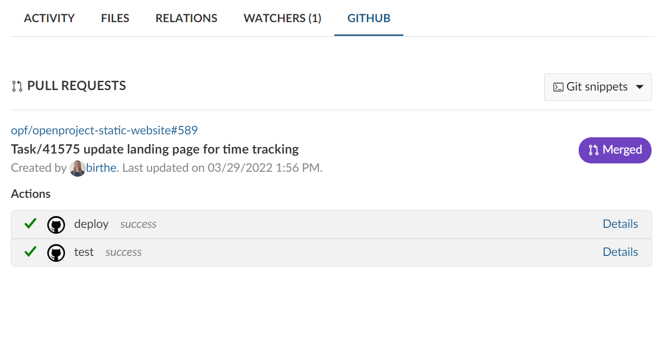Click the birthe user profile link
Viewport: 655px width, 344px height.
(100, 168)
